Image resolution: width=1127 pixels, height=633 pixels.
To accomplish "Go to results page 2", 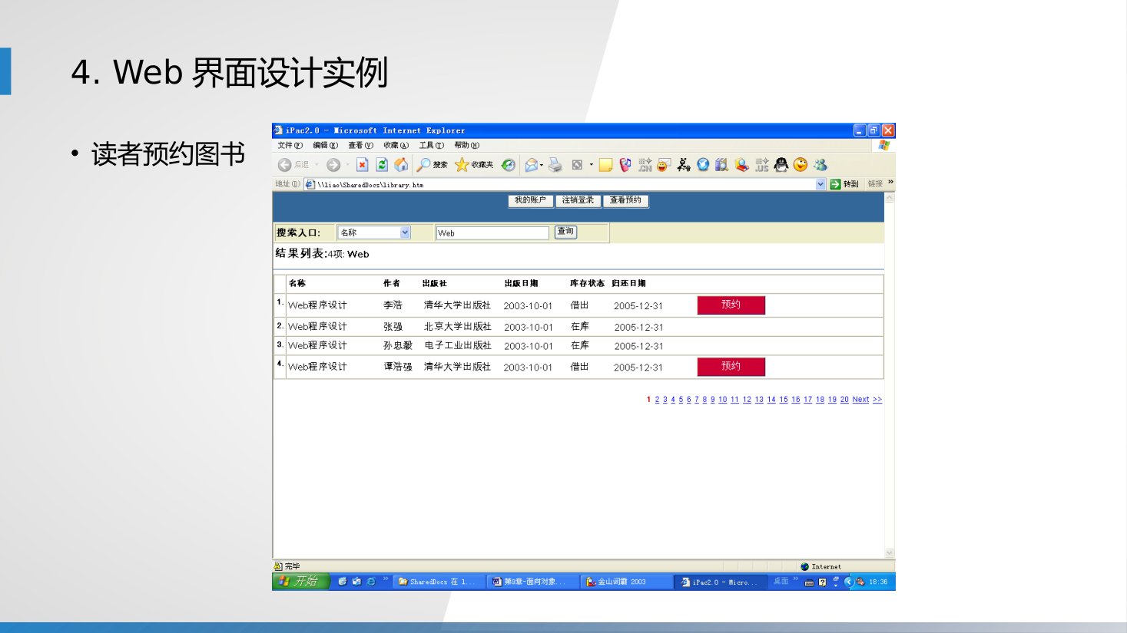I will tap(657, 400).
